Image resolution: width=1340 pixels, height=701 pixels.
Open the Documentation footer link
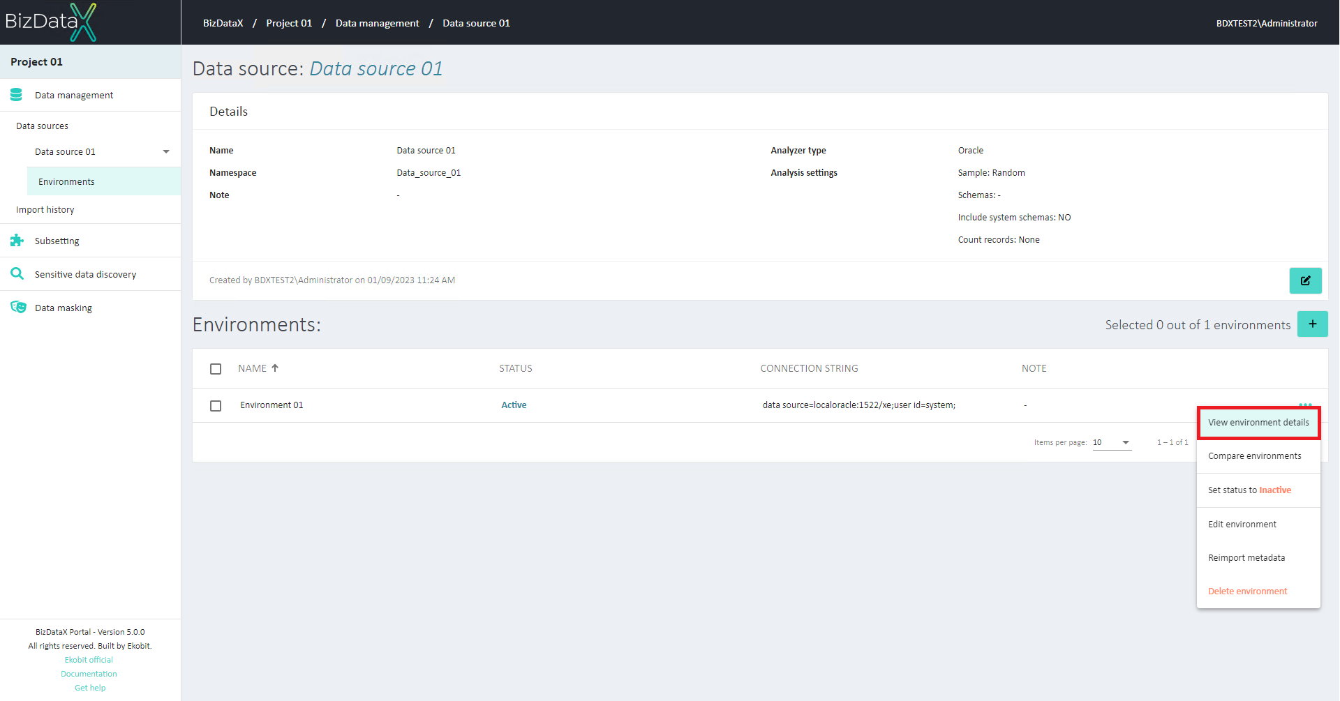[89, 674]
